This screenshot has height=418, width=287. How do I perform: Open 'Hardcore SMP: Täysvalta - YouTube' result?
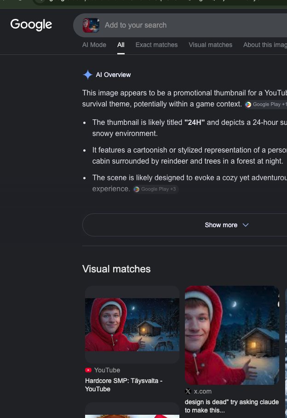click(x=124, y=385)
